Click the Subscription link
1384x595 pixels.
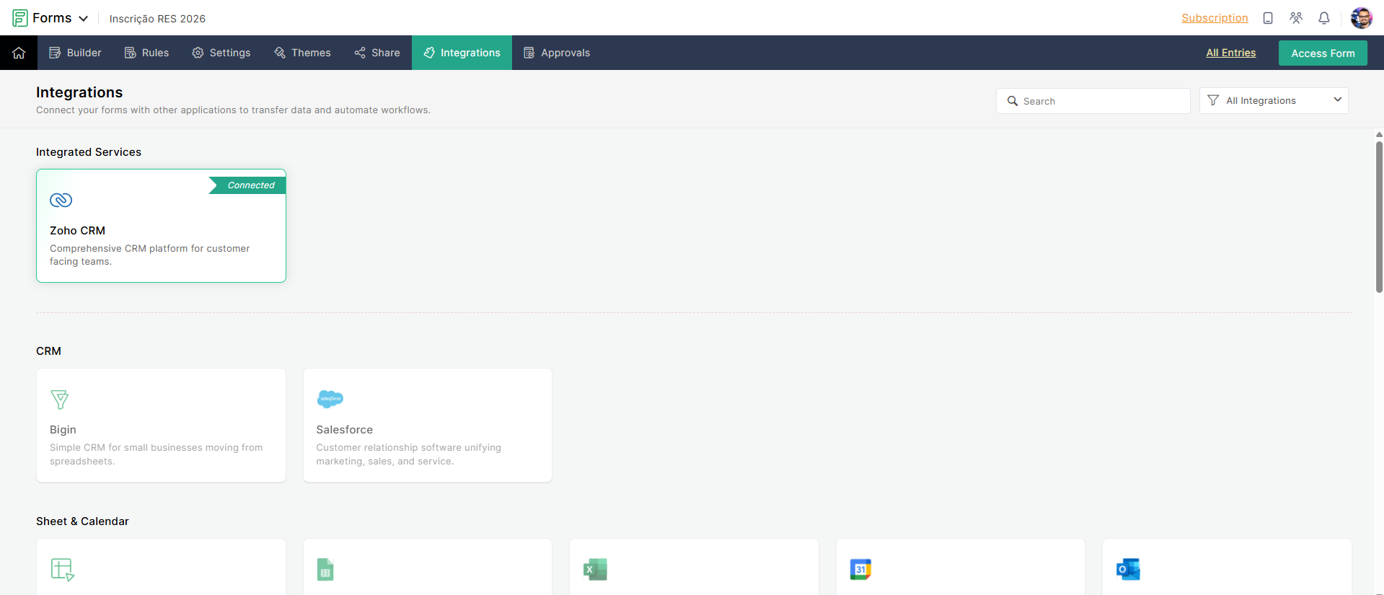coord(1214,18)
